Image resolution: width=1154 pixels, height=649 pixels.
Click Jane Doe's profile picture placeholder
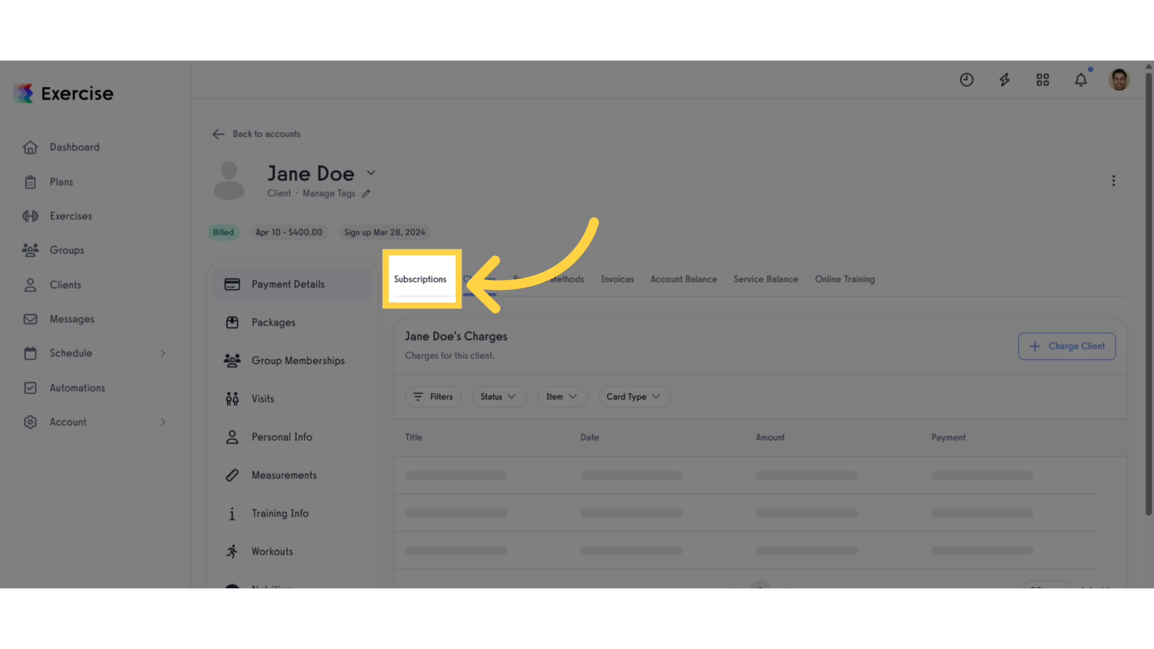click(229, 180)
